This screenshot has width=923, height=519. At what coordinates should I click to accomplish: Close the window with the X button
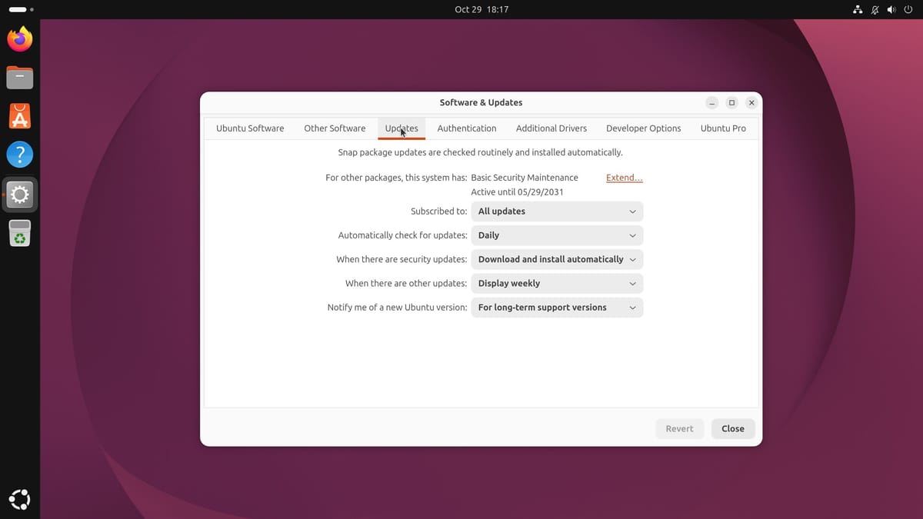751,103
